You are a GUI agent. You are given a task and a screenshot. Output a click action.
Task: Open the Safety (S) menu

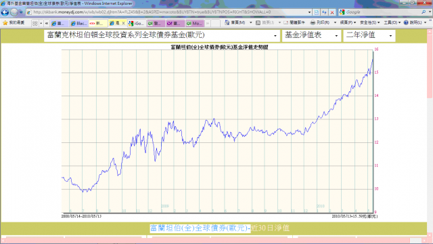point(369,22)
